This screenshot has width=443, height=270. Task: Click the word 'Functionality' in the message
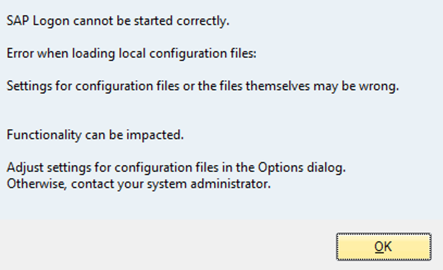(44, 135)
